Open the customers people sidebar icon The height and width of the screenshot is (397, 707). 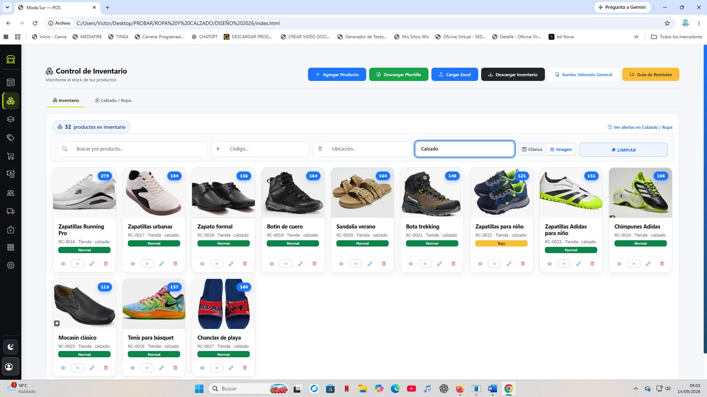tap(11, 193)
